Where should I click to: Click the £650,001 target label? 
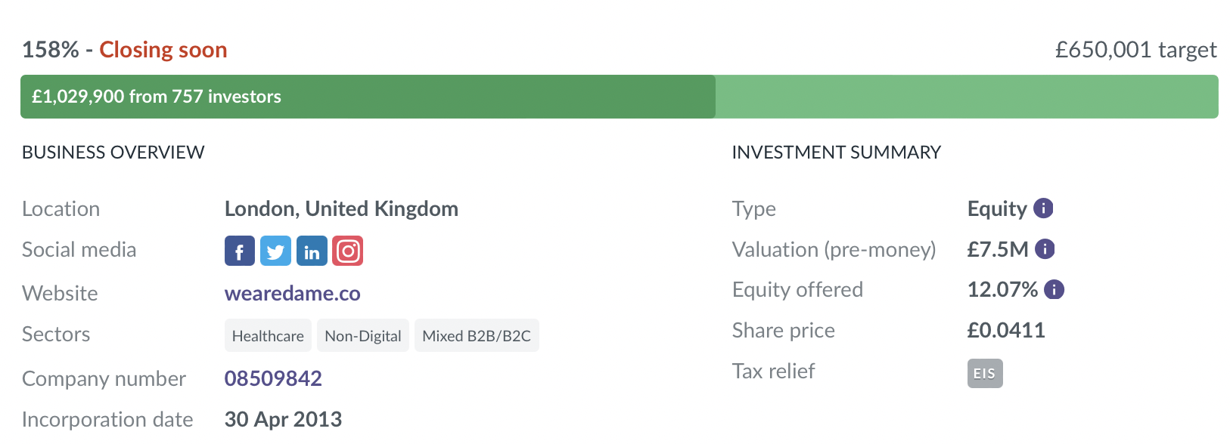[1135, 50]
